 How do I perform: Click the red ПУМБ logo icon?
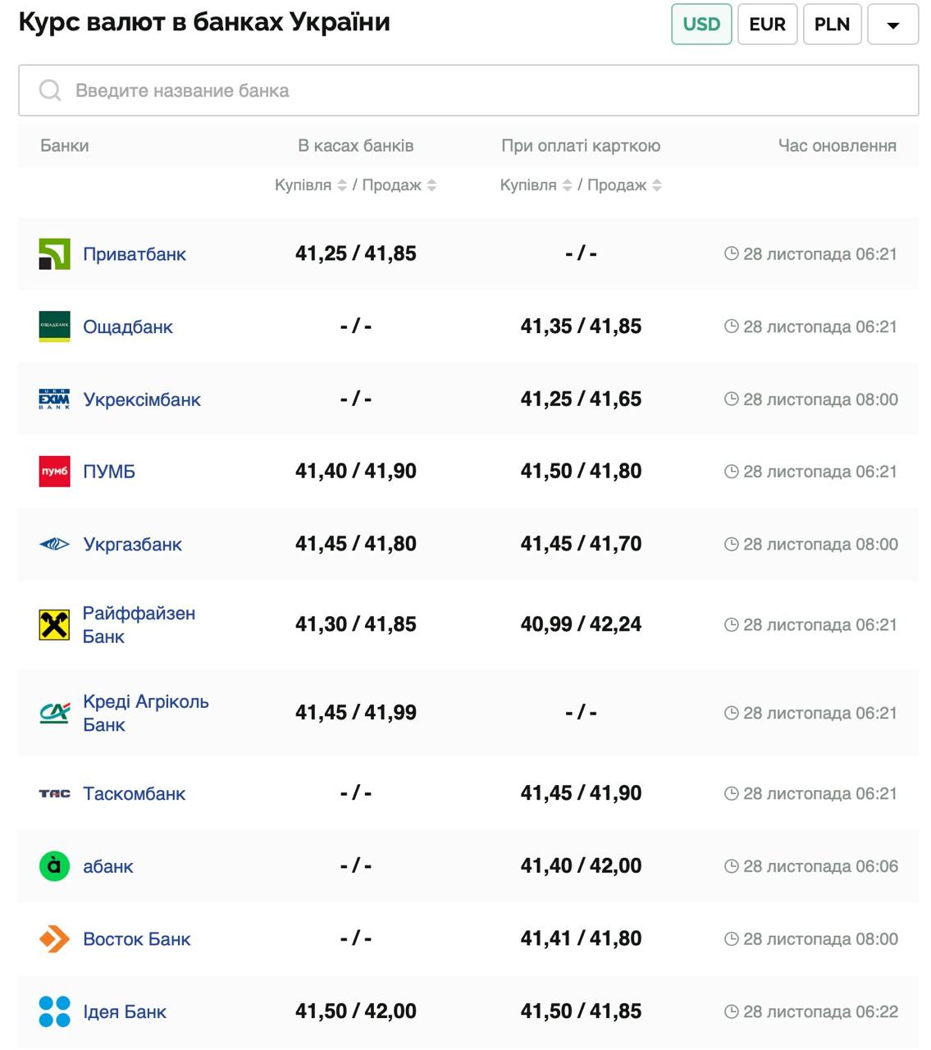(54, 472)
